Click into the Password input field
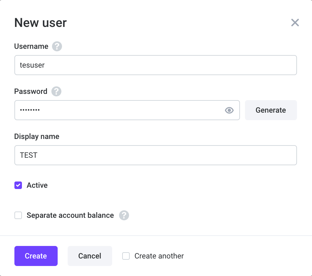The height and width of the screenshot is (276, 312). click(119, 110)
